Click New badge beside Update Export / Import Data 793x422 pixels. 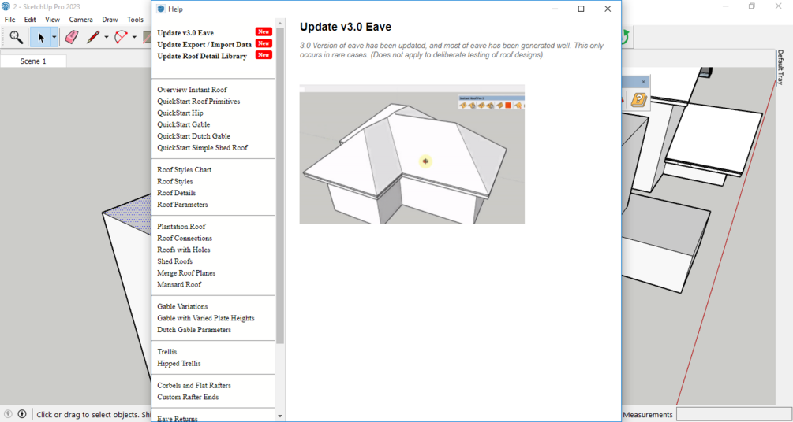(264, 43)
